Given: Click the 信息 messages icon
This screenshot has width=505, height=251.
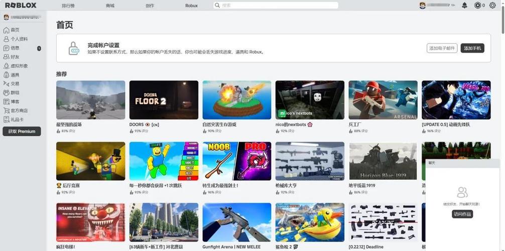Looking at the screenshot, I should point(6,48).
